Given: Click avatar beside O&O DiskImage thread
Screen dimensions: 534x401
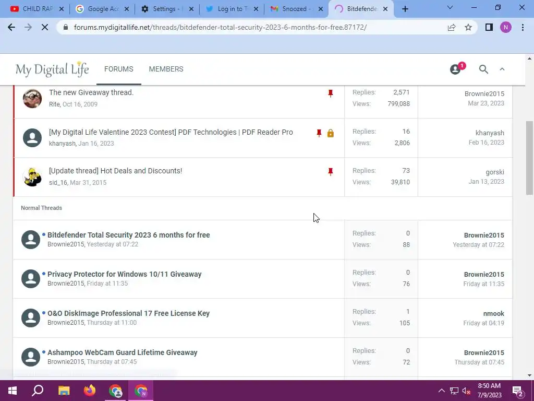Looking at the screenshot, I should (31, 318).
